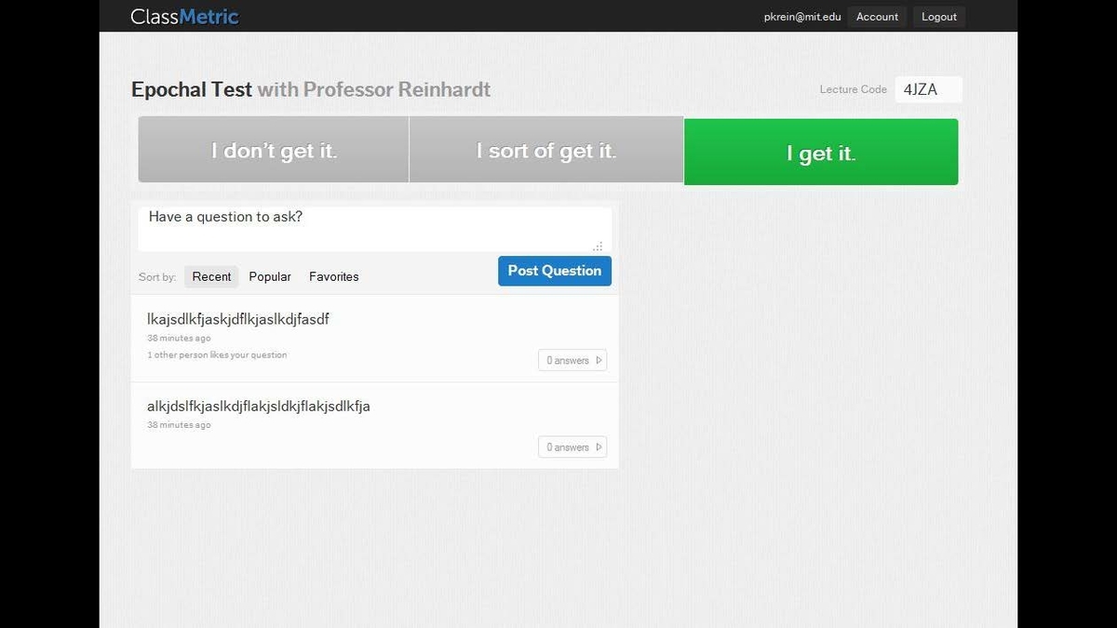Viewport: 1117px width, 628px height.
Task: Click the resize grip of the question box
Action: point(598,246)
